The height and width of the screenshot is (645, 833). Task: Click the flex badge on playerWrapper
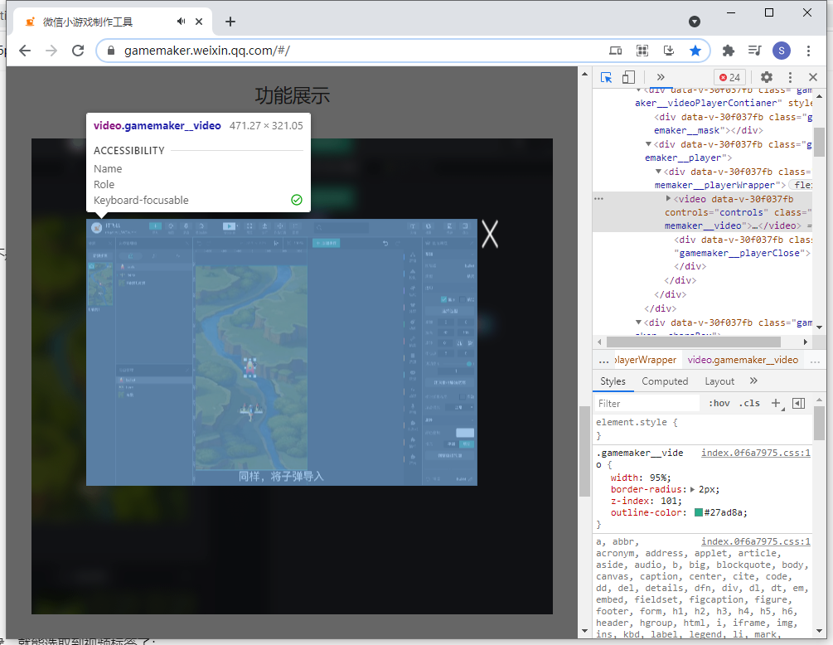(x=802, y=185)
